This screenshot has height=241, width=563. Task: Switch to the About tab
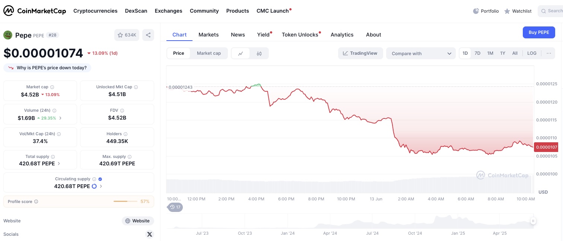tap(373, 35)
